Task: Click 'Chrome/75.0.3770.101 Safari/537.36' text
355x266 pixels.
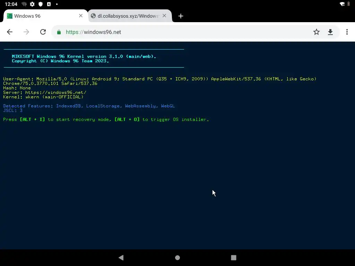Action: [50, 83]
